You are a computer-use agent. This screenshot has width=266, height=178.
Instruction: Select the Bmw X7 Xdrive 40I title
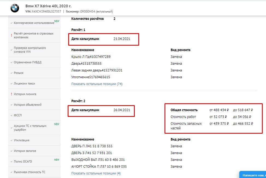pyautogui.click(x=48, y=6)
